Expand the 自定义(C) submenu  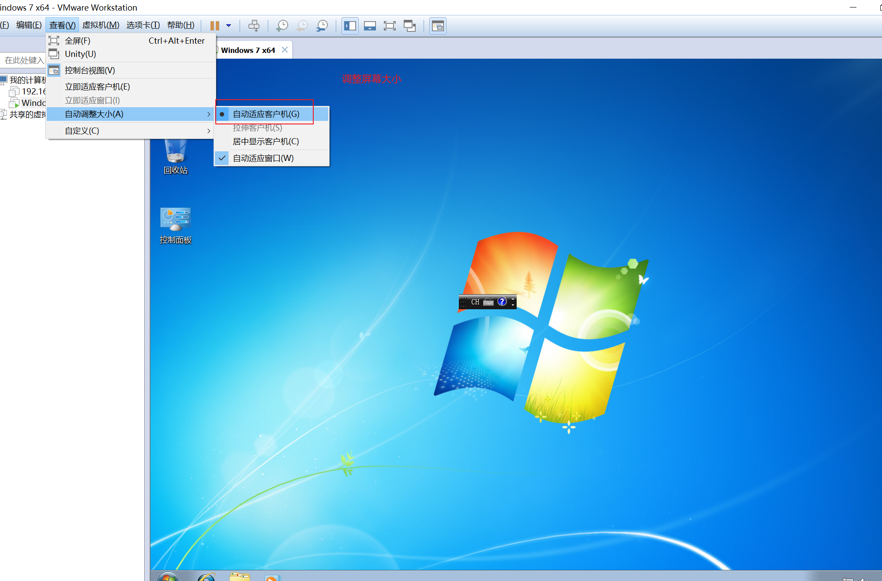point(131,131)
